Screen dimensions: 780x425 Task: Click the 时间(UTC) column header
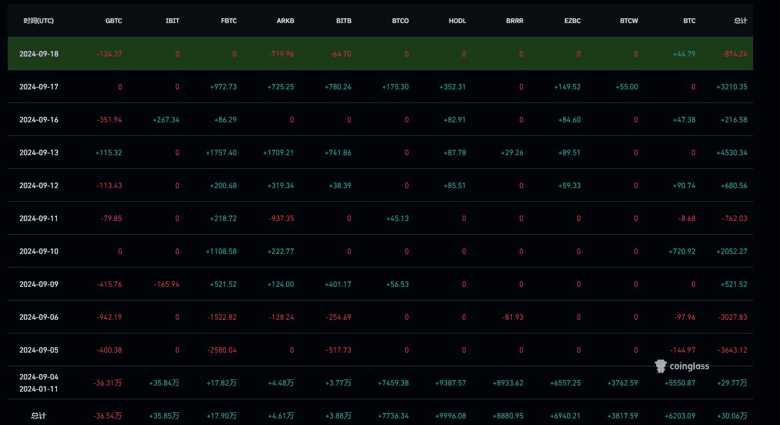pyautogui.click(x=39, y=21)
